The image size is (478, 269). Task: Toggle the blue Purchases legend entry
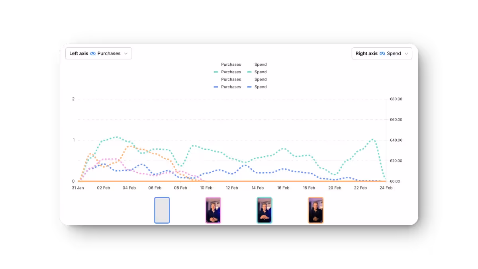227,87
